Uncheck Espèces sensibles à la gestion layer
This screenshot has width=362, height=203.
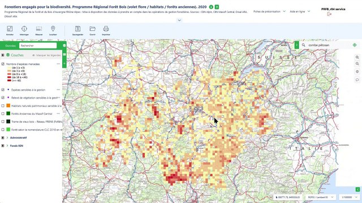click(3, 90)
